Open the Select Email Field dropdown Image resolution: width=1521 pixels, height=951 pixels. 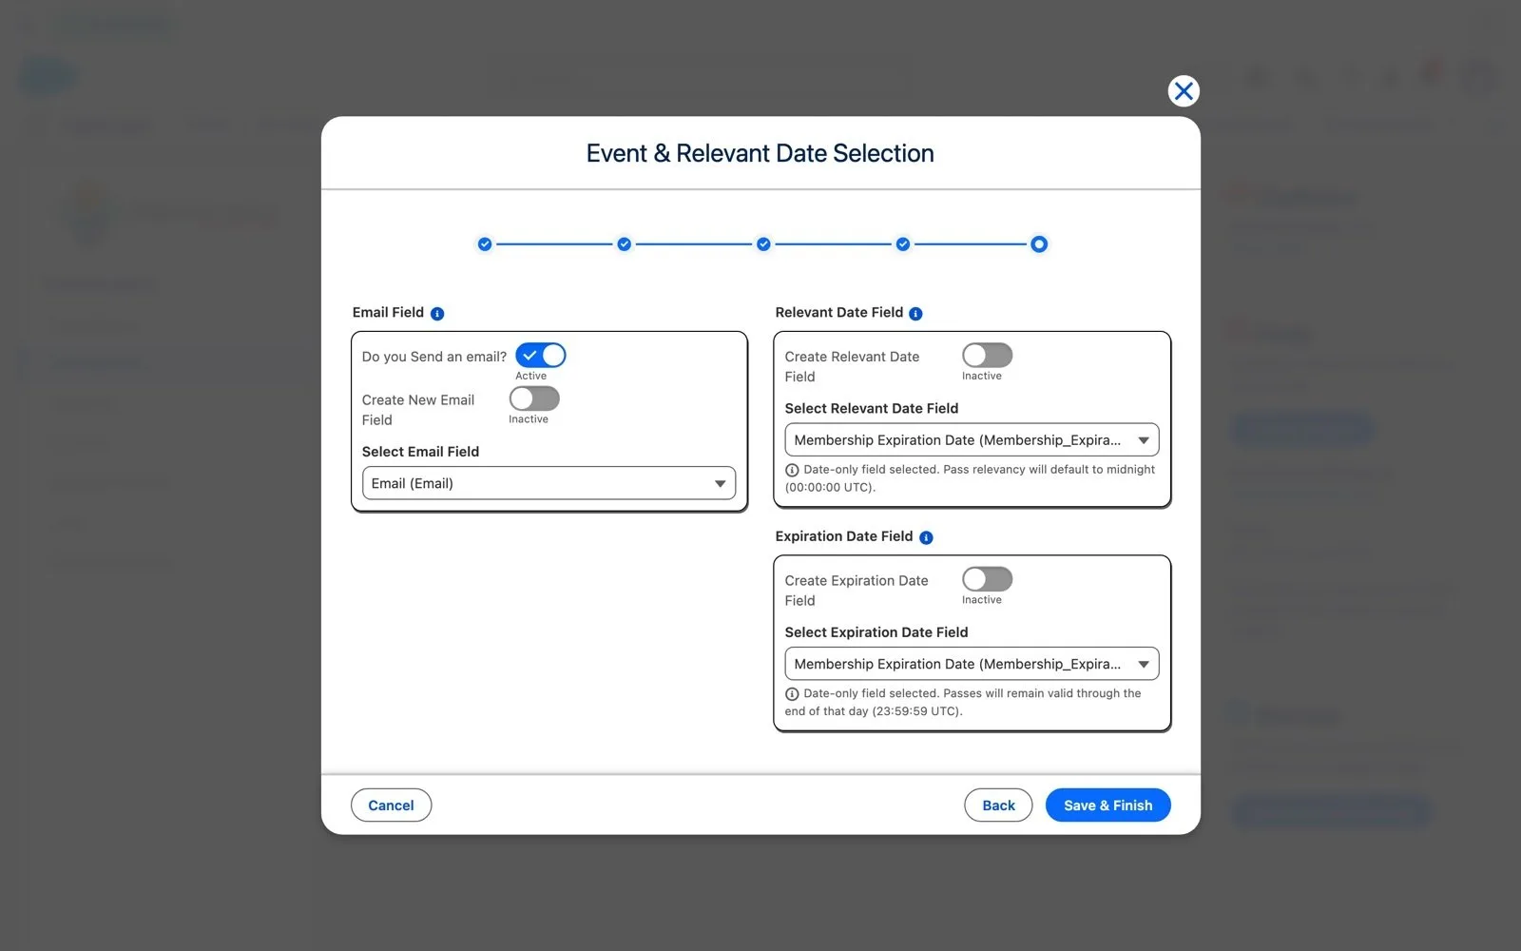[549, 483]
